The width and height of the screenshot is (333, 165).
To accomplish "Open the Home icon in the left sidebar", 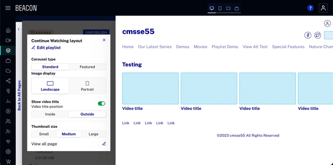I will click(x=8, y=30).
